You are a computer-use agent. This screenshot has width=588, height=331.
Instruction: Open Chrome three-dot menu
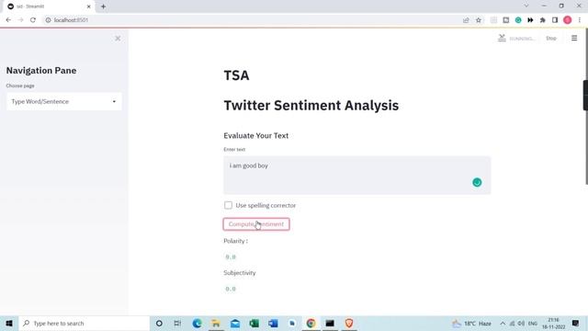coord(580,20)
